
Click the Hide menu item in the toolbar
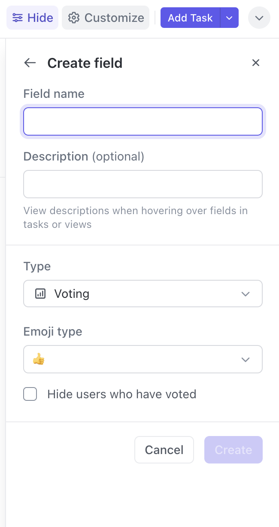(x=32, y=18)
